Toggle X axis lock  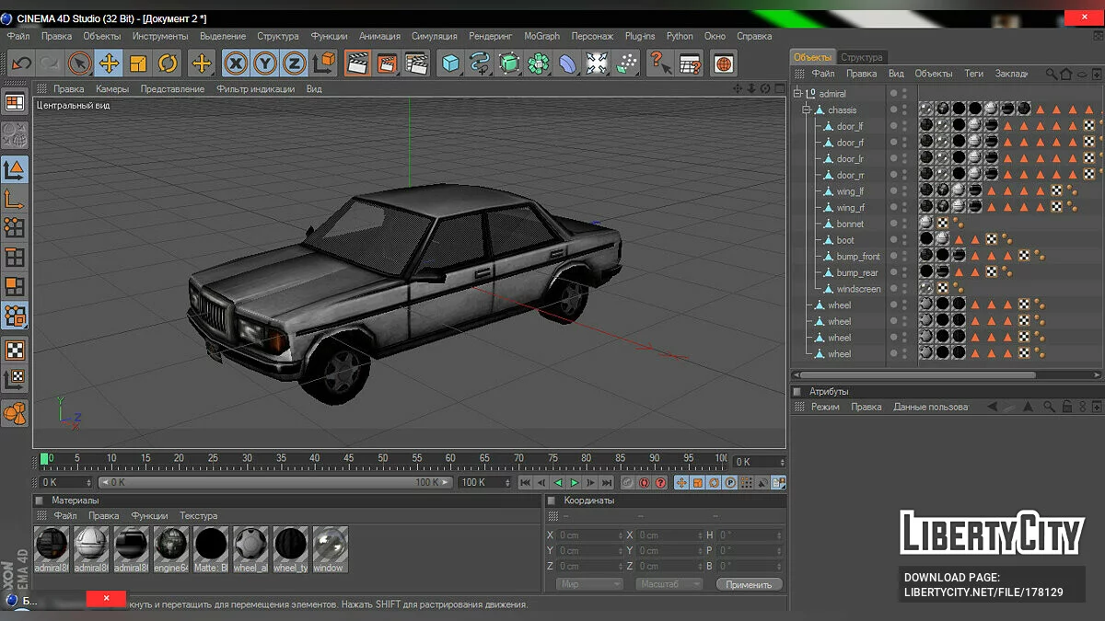click(236, 63)
